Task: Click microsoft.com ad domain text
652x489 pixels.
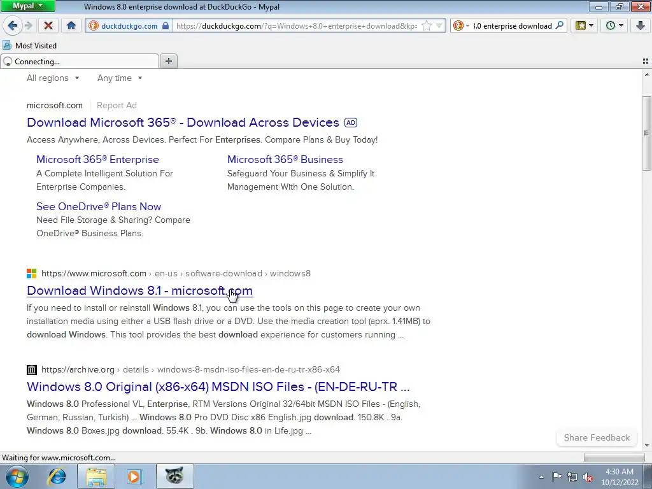Action: click(55, 106)
